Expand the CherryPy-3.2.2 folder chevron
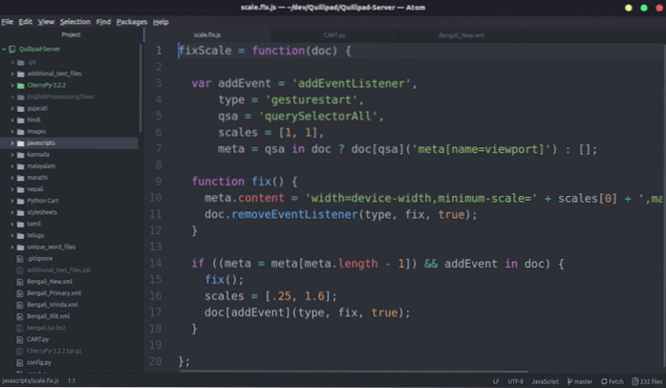The image size is (666, 388). [12, 85]
